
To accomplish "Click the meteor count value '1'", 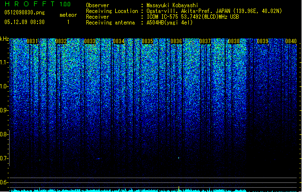I will click(x=68, y=22).
